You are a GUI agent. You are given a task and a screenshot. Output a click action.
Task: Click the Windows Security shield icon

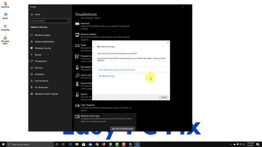coord(32,48)
